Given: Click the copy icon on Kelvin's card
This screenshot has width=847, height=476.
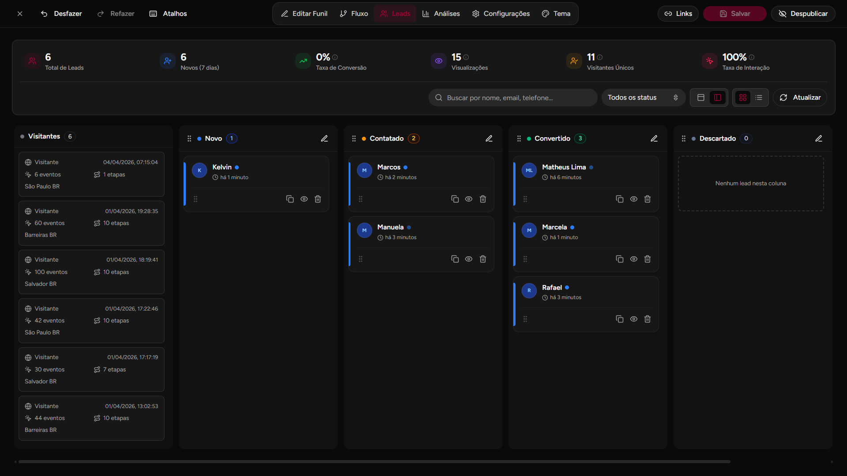Looking at the screenshot, I should click(x=290, y=199).
